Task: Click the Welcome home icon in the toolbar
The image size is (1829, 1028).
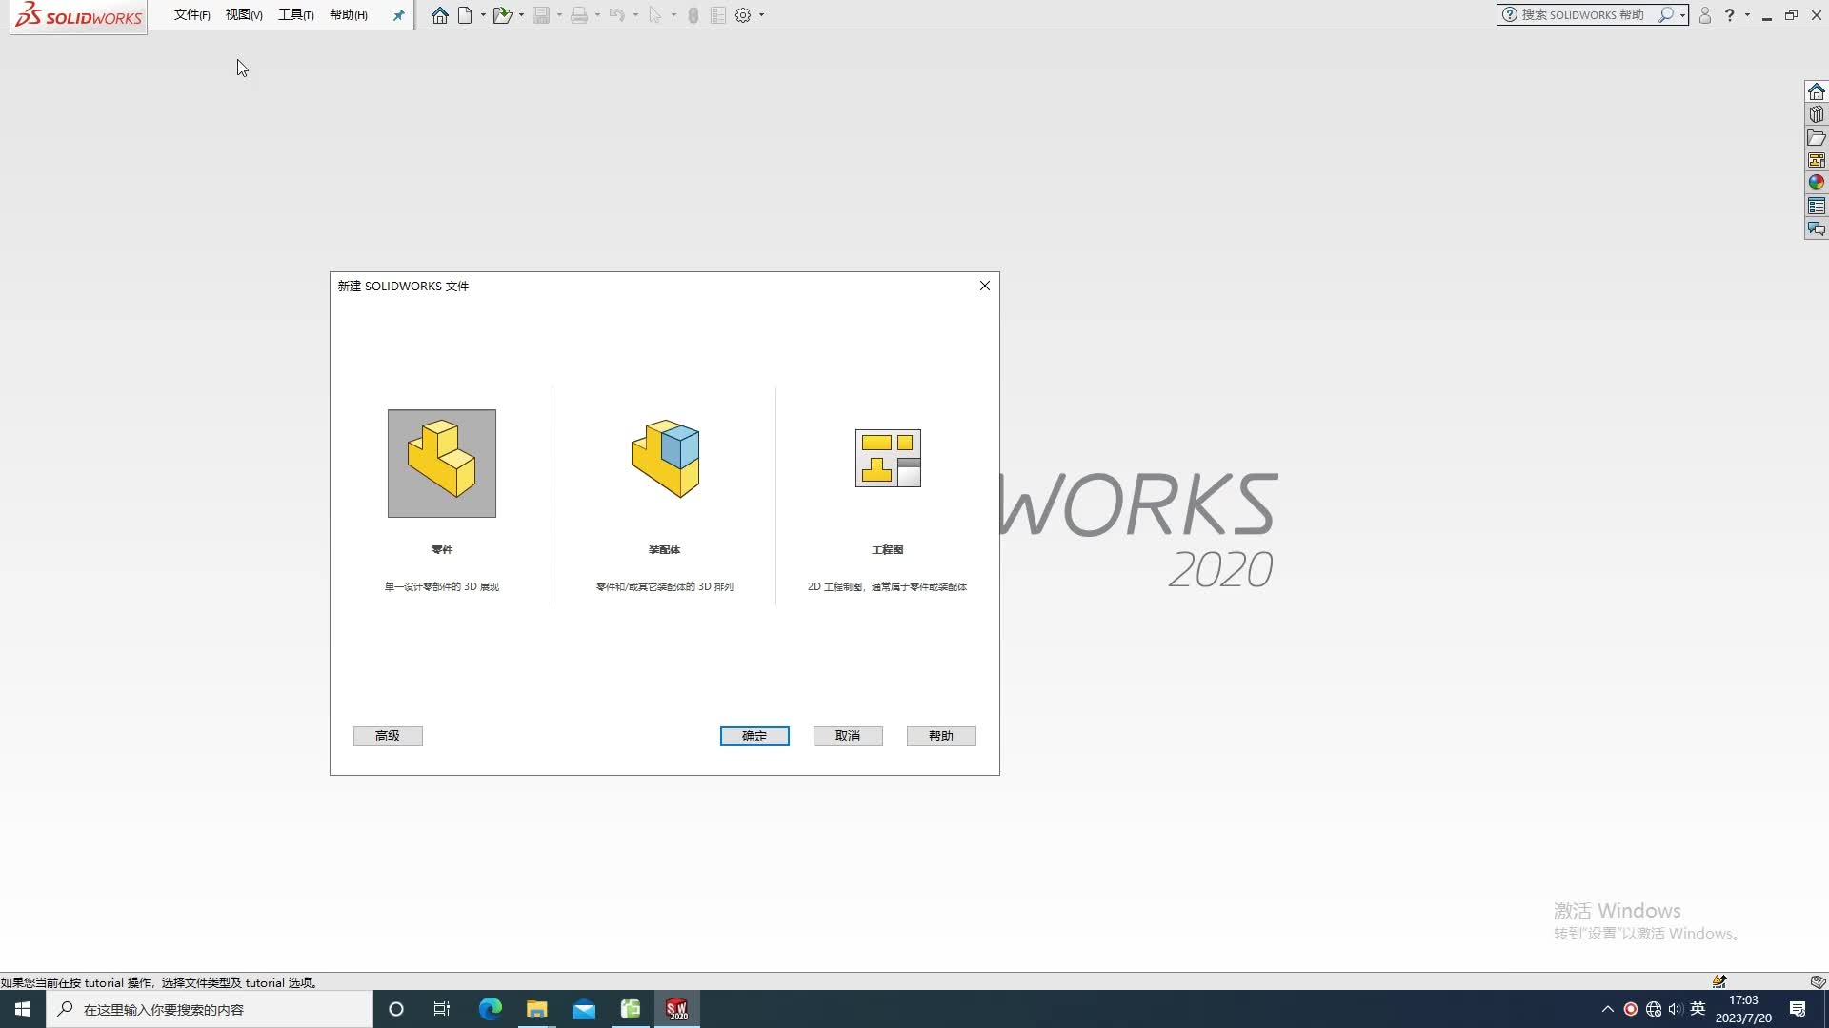Action: [x=439, y=15]
